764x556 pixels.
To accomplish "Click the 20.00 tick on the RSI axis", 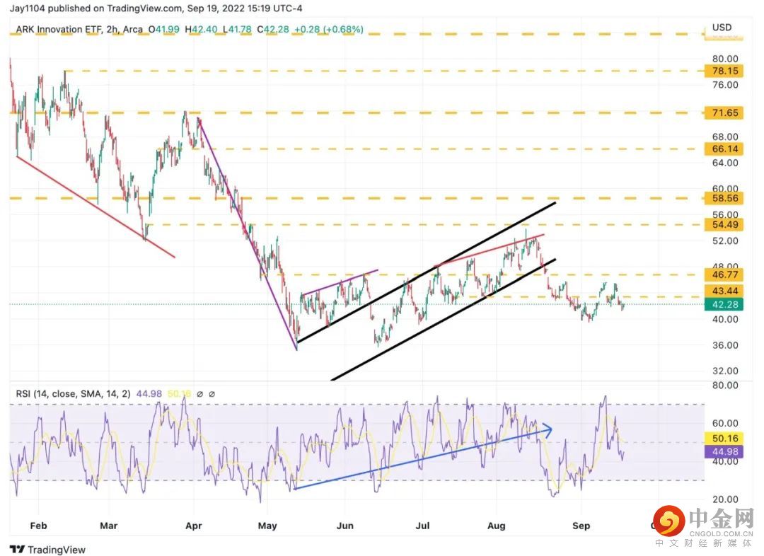I will click(x=725, y=499).
